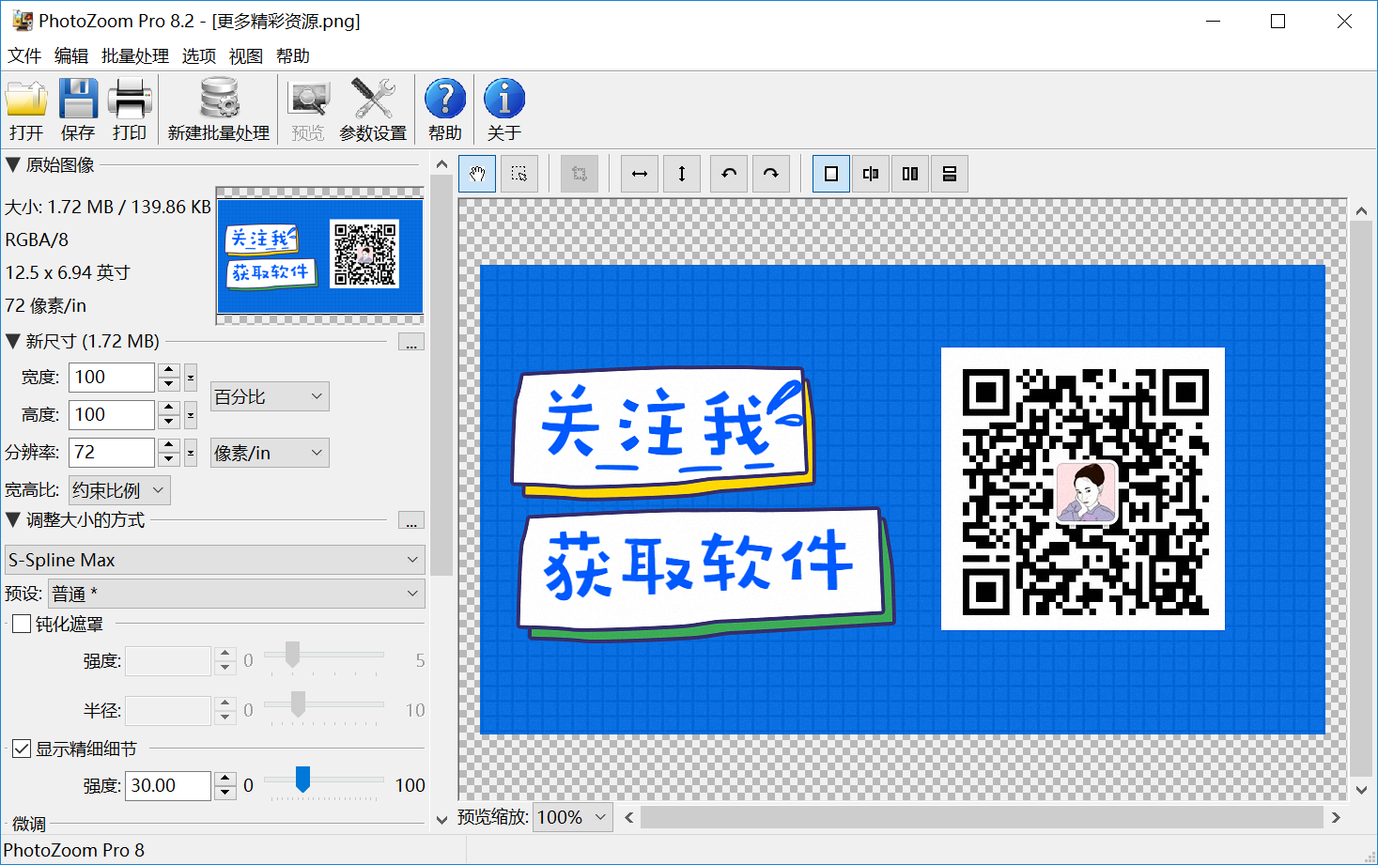This screenshot has height=865, width=1378.
Task: Click the 强度 30.00 value field
Action: click(167, 786)
